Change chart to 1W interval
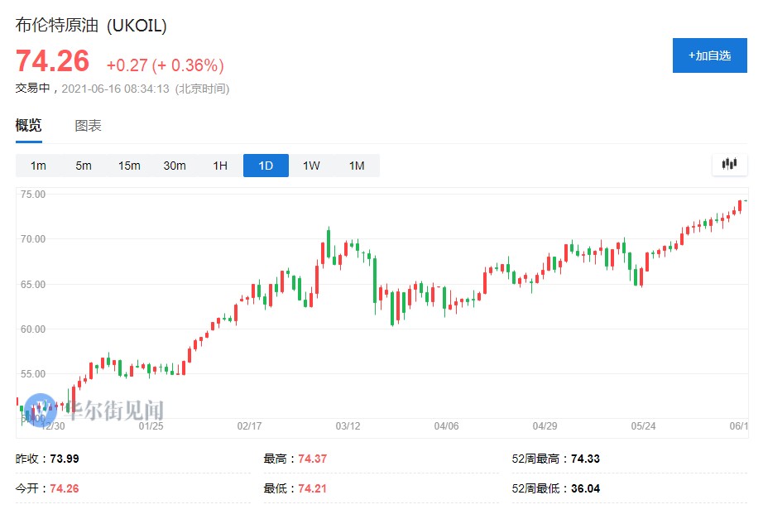 311,166
